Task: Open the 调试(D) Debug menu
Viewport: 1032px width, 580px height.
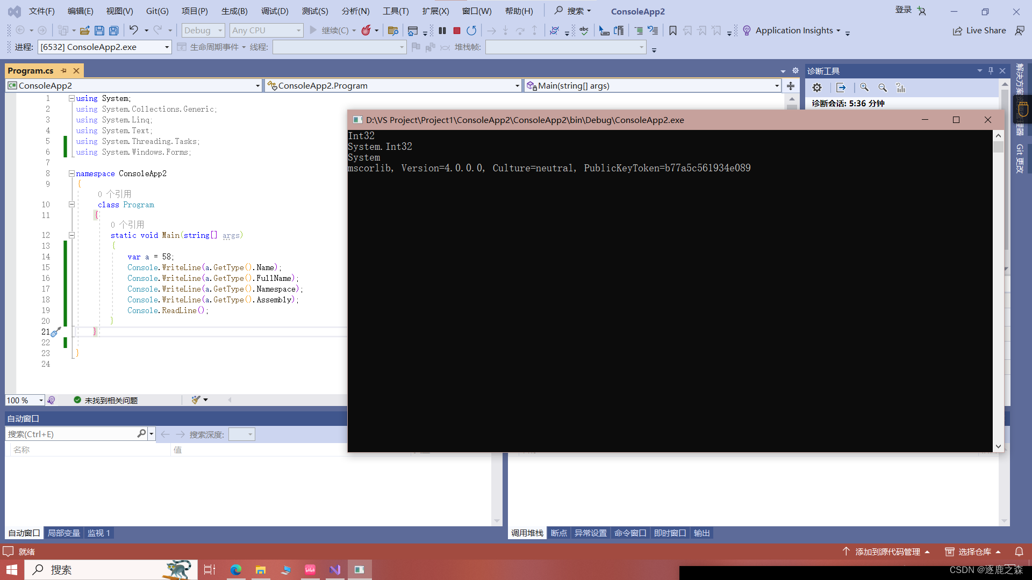Action: coord(274,11)
